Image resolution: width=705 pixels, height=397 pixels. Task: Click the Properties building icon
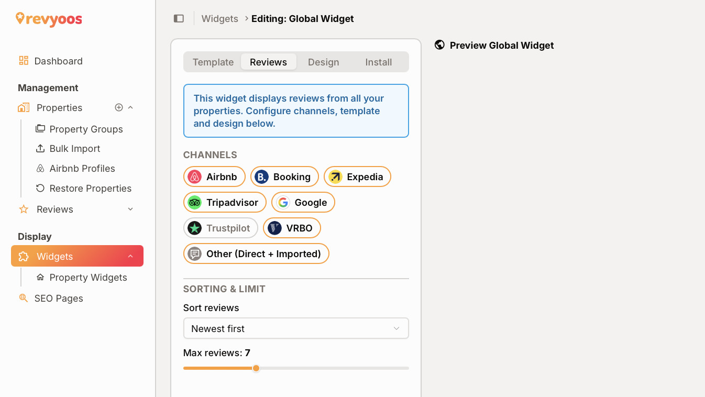pyautogui.click(x=24, y=107)
